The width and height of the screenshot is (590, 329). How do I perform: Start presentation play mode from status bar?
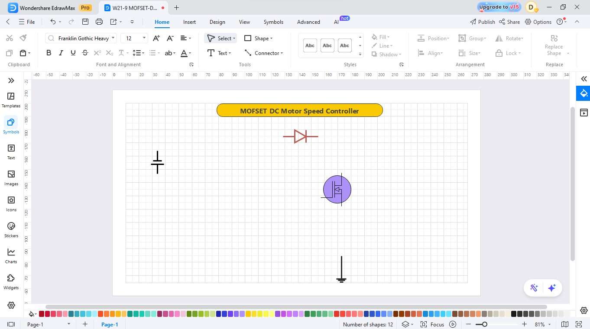[453, 324]
